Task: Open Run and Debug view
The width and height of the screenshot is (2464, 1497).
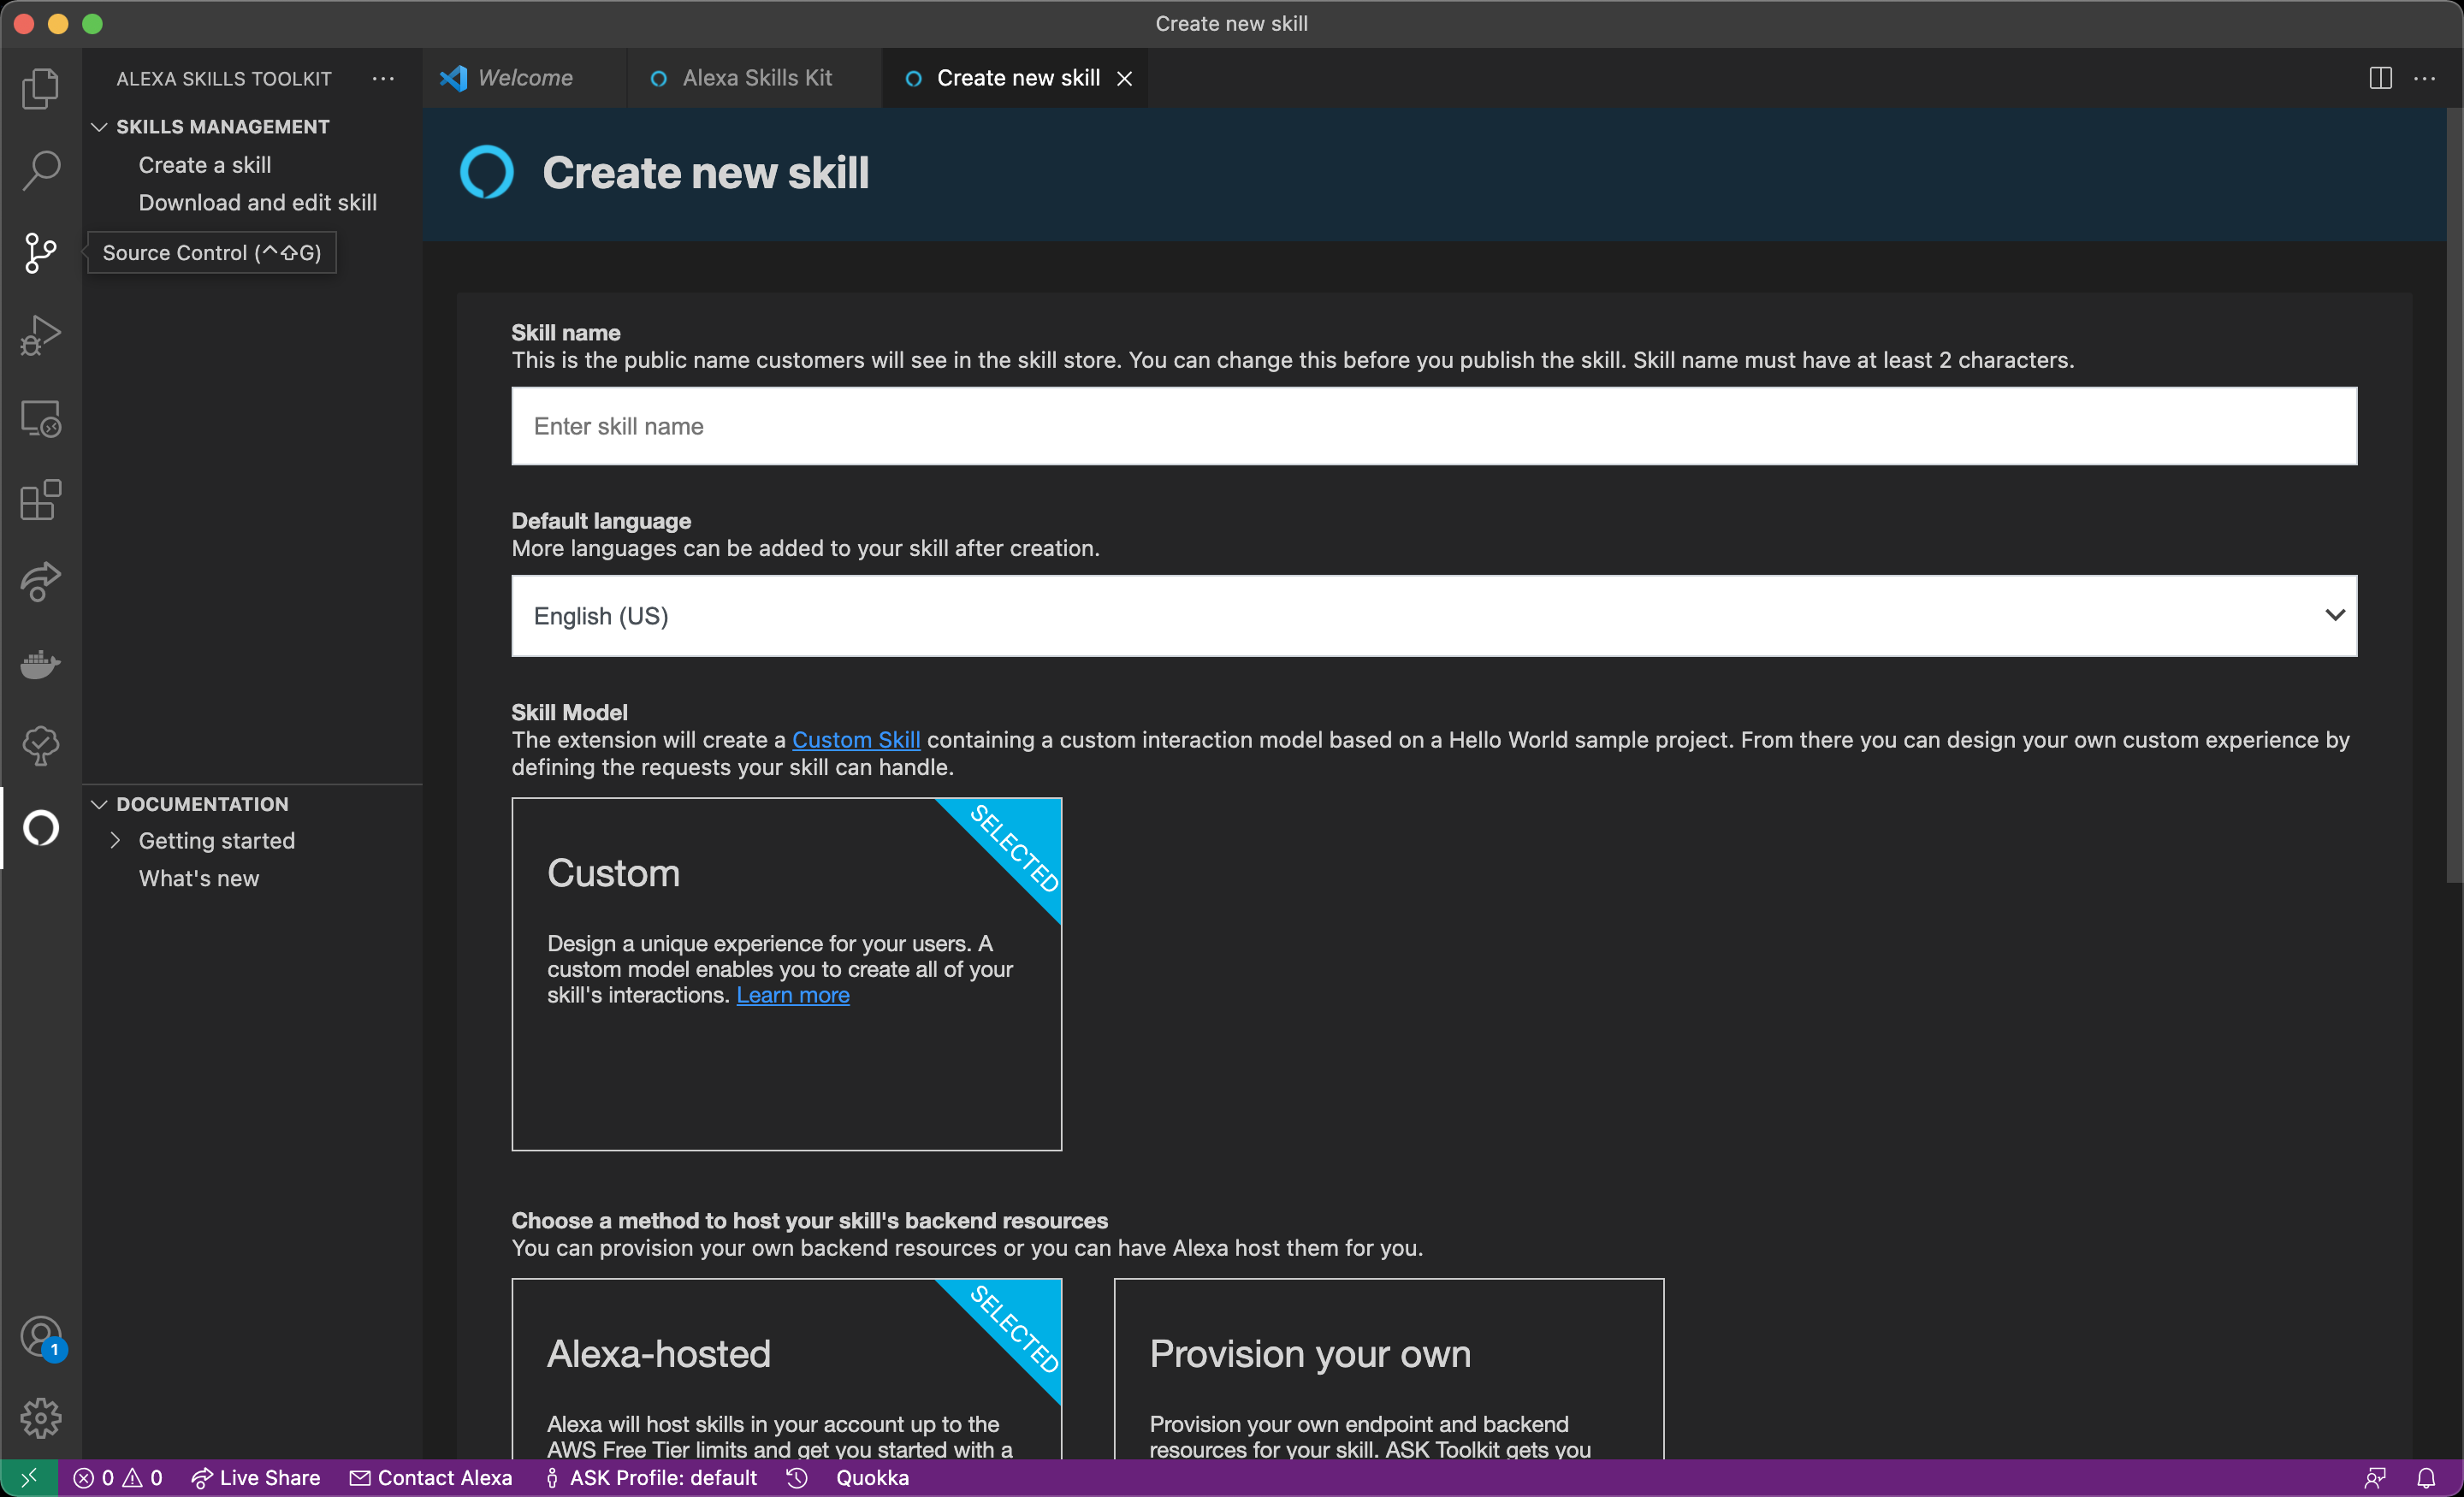Action: click(x=40, y=335)
